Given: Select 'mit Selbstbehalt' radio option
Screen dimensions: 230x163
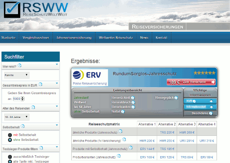Looking at the screenshot, I should pyautogui.click(x=10, y=135).
